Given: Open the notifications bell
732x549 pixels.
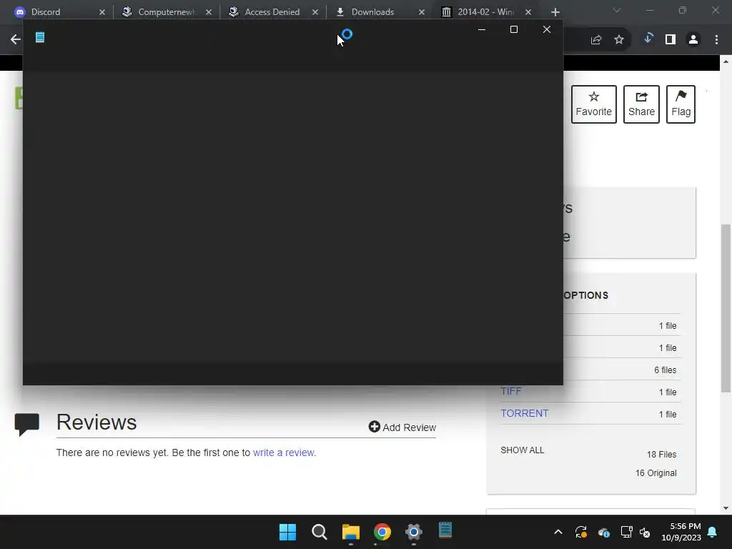Looking at the screenshot, I should (x=713, y=532).
